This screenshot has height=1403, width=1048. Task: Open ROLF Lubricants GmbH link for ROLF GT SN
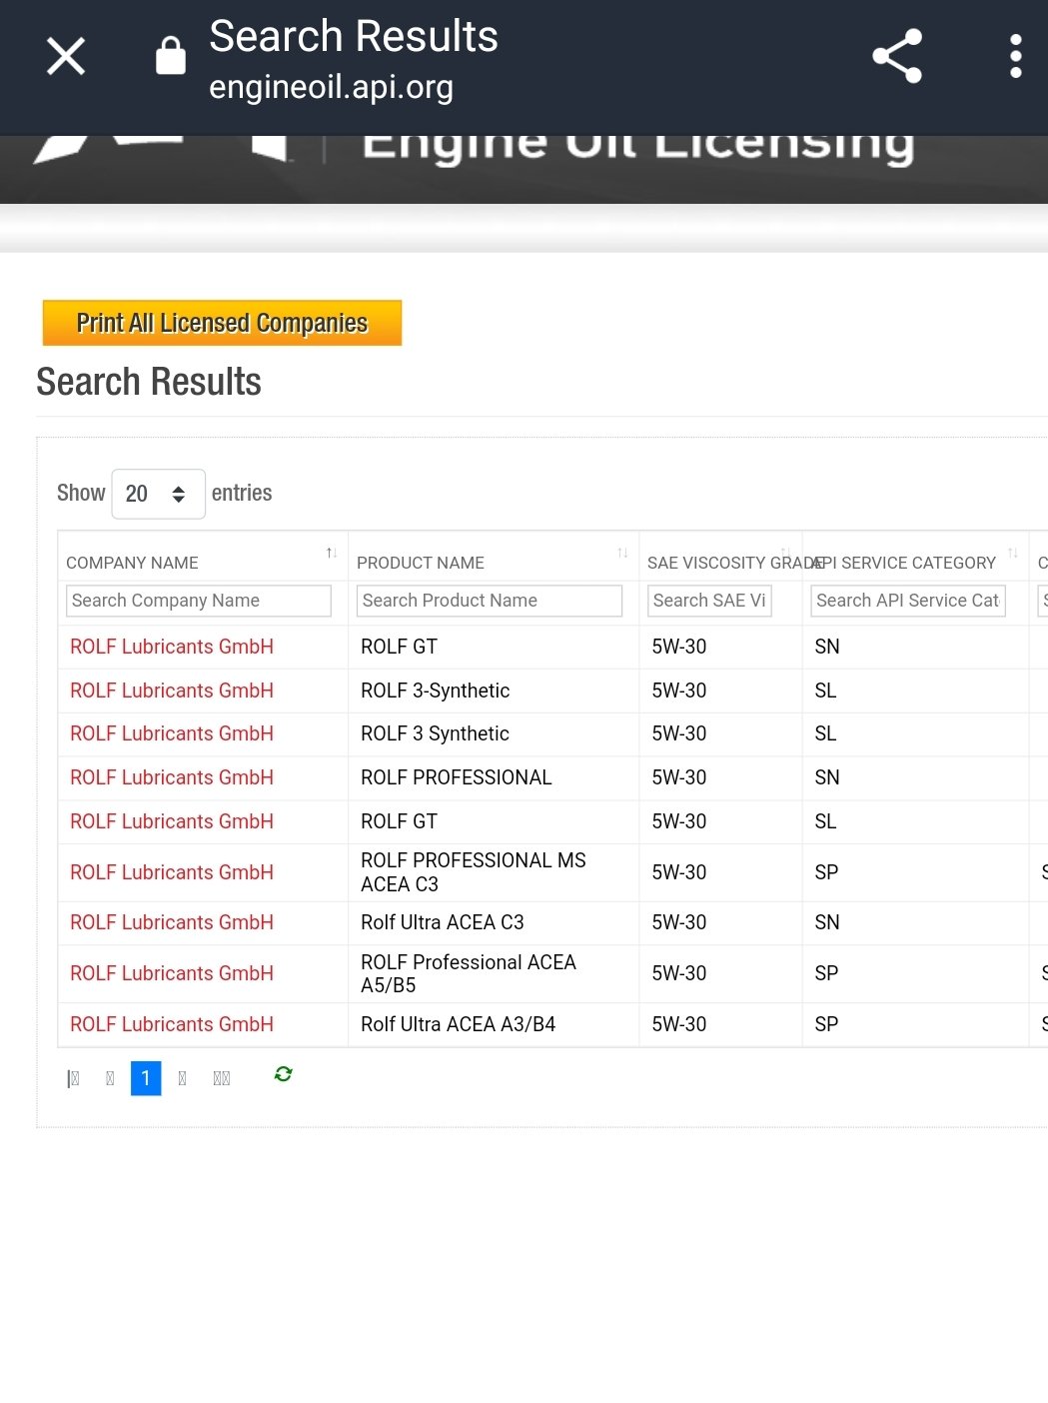pyautogui.click(x=172, y=647)
